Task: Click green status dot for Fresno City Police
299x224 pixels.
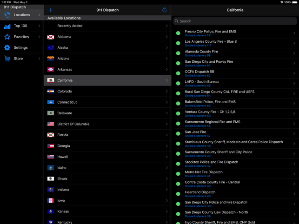Action: pyautogui.click(x=178, y=33)
